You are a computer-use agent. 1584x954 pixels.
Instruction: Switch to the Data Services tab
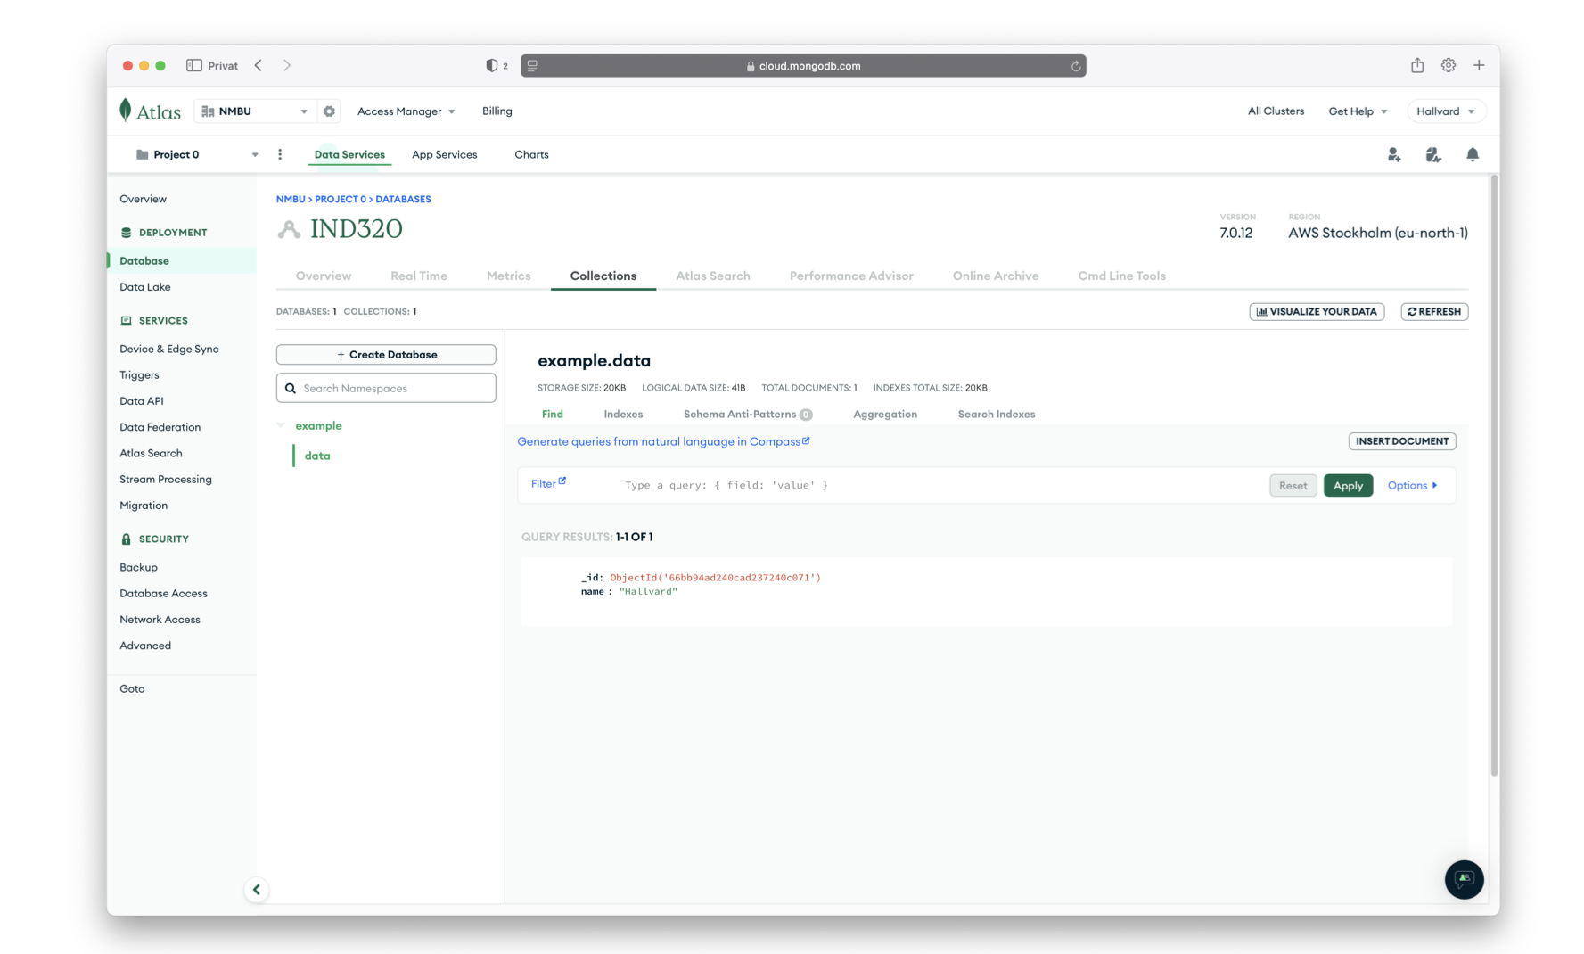349,154
